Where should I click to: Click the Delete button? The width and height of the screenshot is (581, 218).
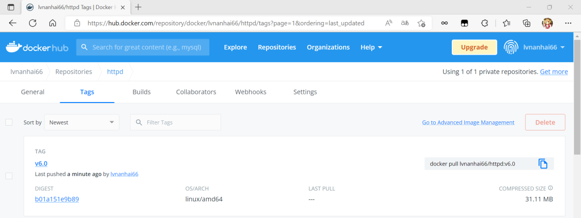[x=545, y=122]
